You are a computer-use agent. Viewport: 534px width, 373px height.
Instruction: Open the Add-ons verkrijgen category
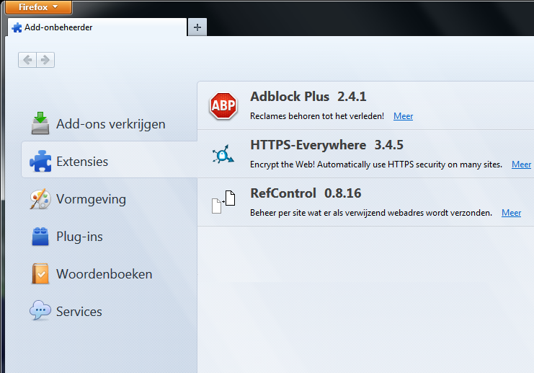coord(110,124)
